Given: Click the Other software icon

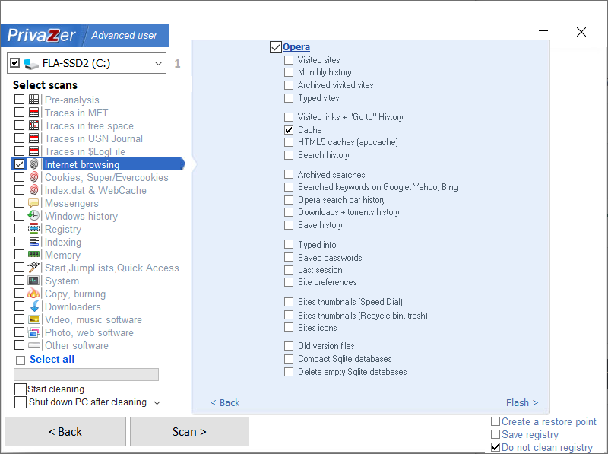Looking at the screenshot, I should [x=33, y=345].
